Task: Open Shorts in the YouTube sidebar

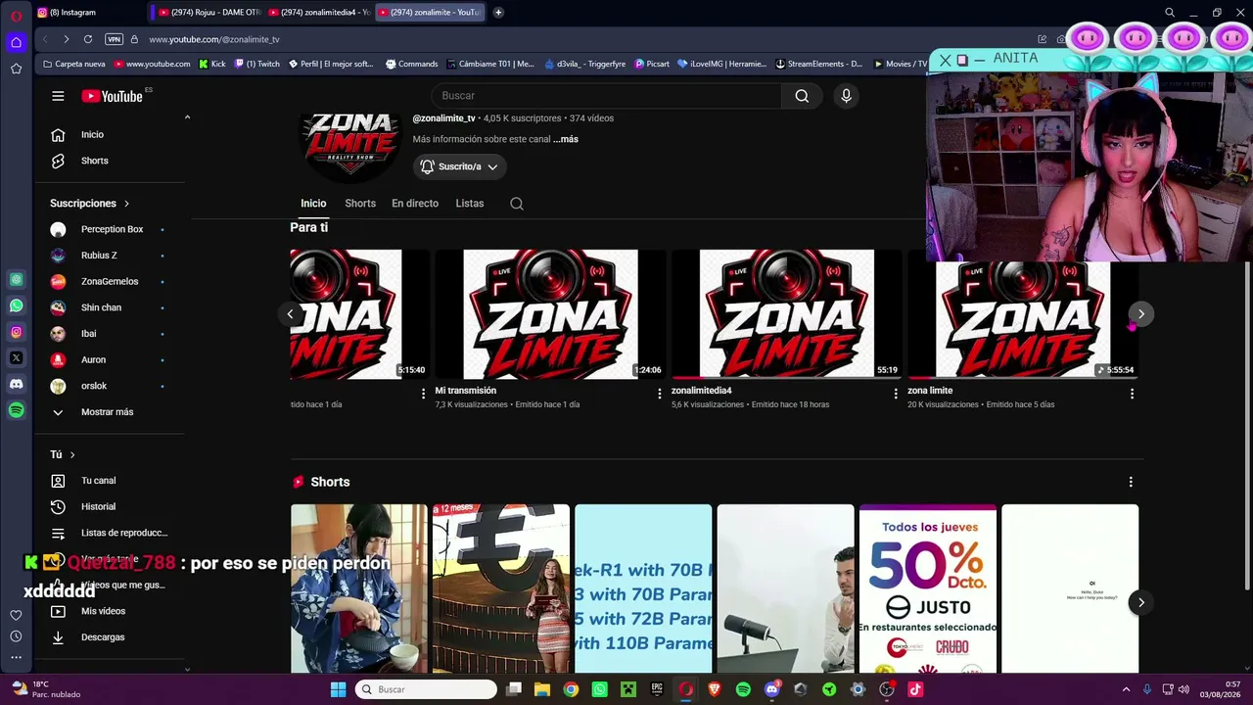Action: [x=94, y=161]
